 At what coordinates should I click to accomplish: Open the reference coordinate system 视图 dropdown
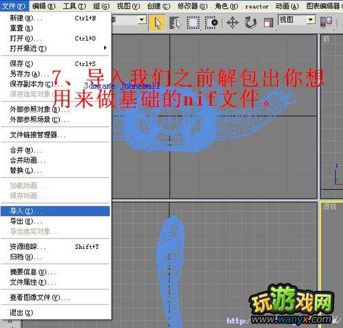pyautogui.click(x=296, y=20)
